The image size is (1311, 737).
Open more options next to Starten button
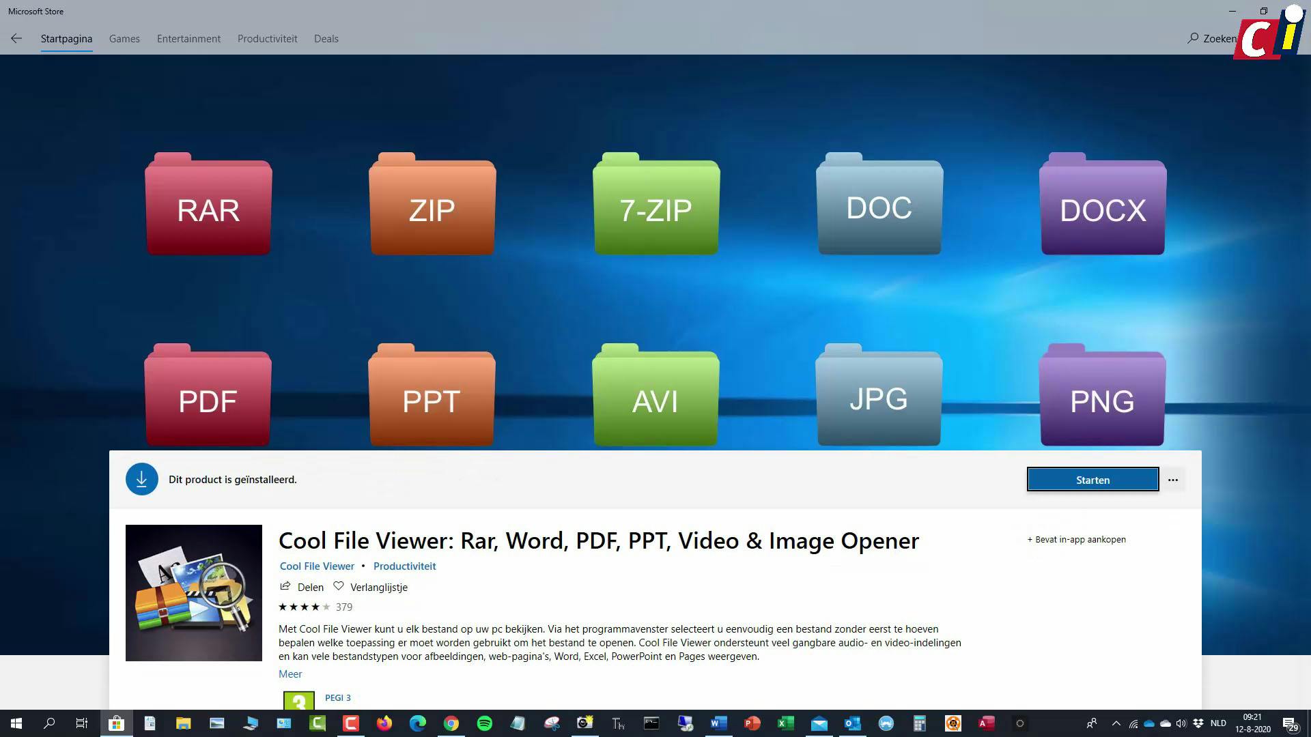[x=1172, y=480]
